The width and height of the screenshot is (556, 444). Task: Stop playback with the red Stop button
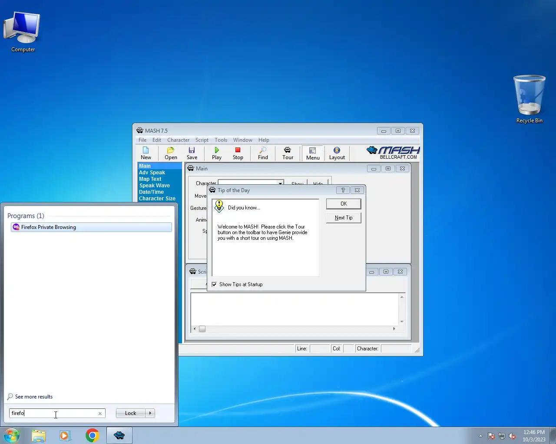click(238, 153)
